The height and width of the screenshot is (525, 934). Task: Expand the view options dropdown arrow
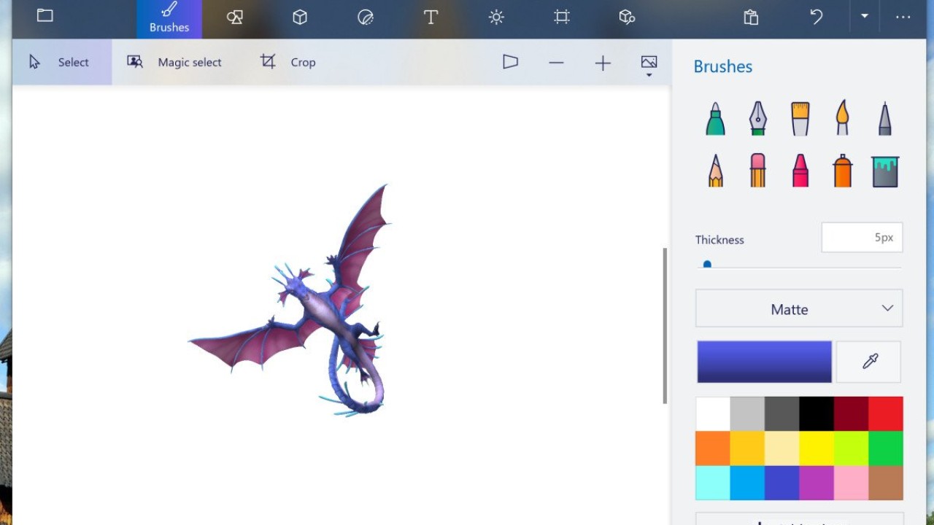(649, 75)
